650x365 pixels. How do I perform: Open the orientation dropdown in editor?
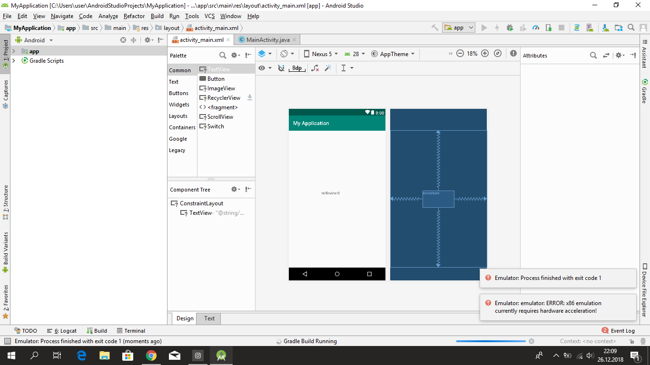(287, 54)
